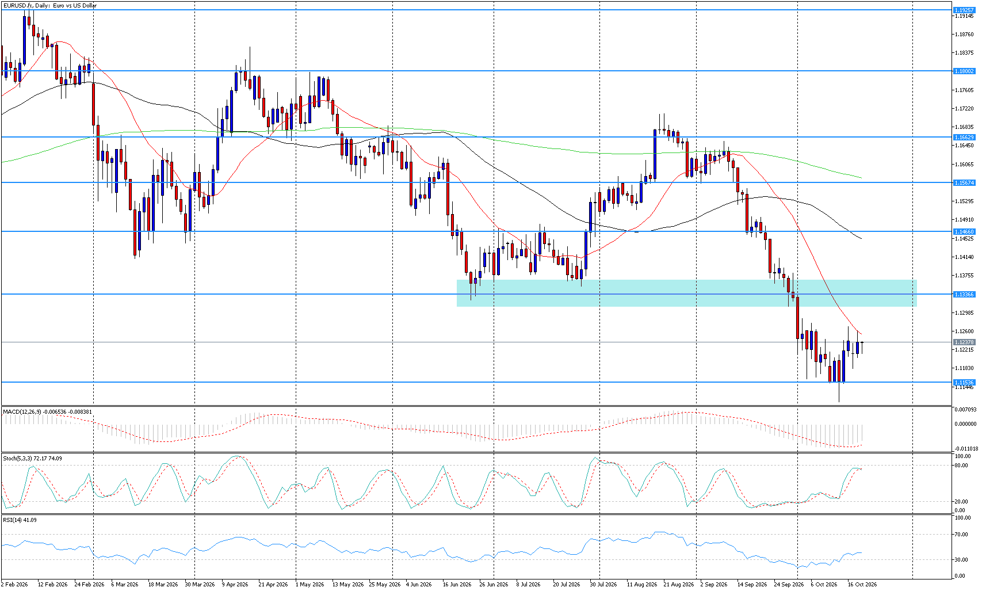Select the blue 1.19257 price level tag

pos(964,10)
